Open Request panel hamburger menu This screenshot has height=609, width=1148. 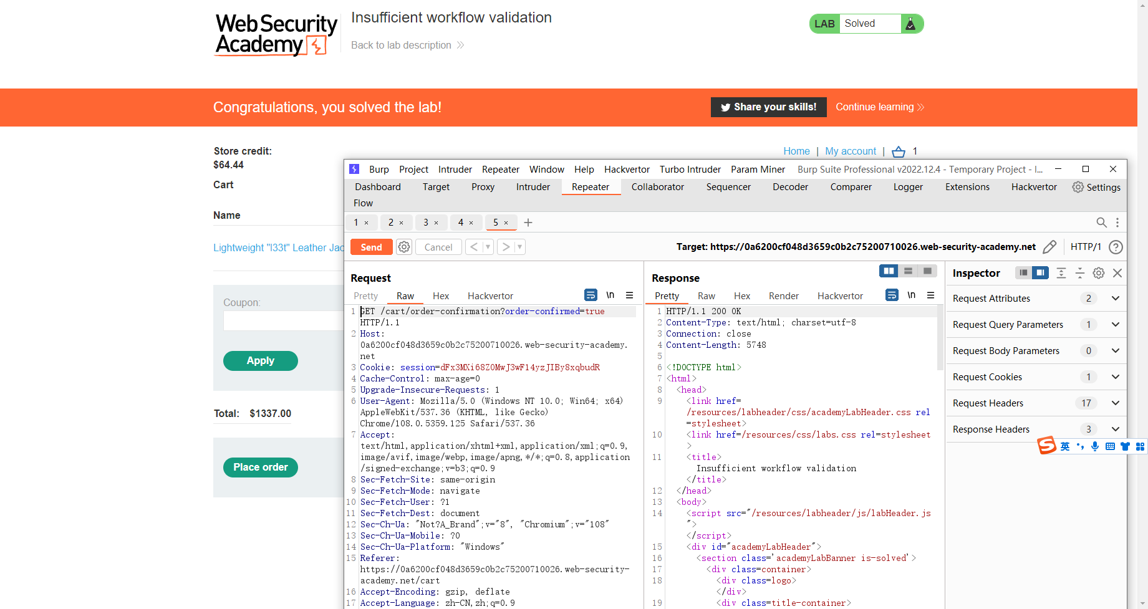point(630,295)
